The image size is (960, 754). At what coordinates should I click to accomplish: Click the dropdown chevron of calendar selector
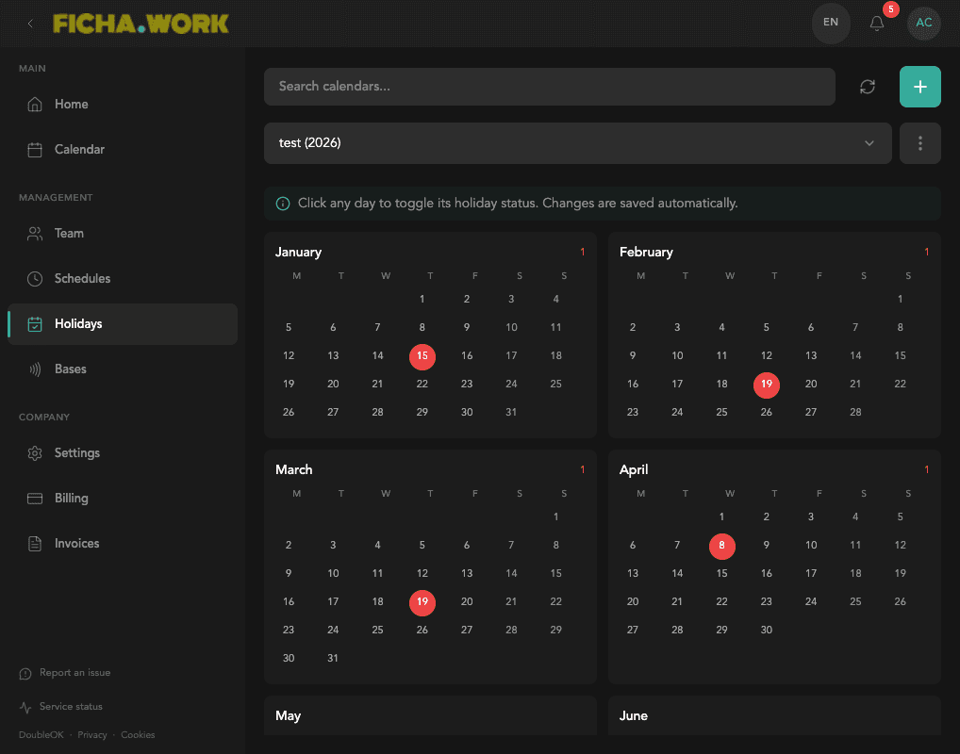click(869, 143)
